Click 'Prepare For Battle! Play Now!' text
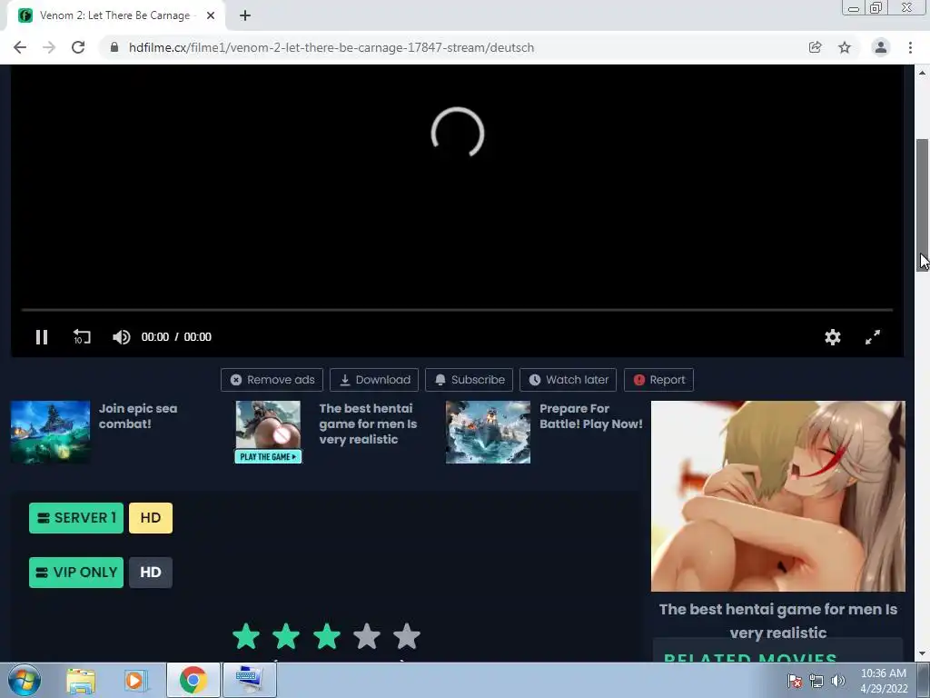This screenshot has height=698, width=930. [x=590, y=416]
